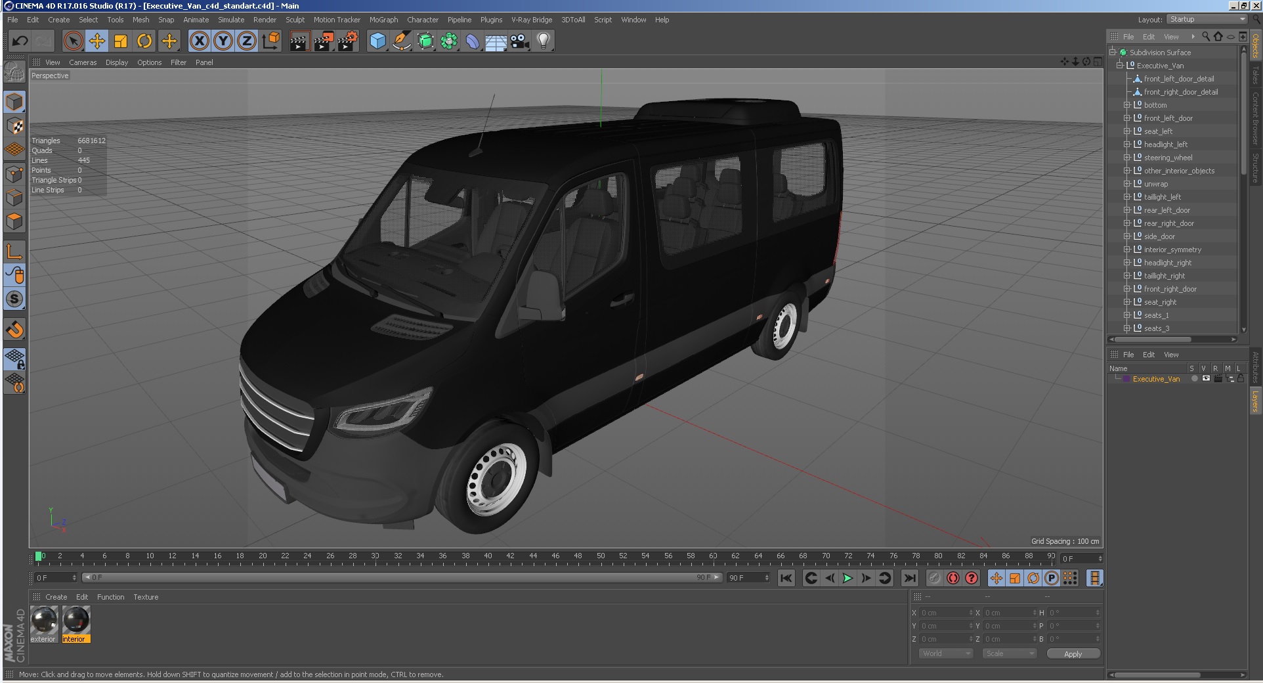Switch to Texture mode in left sidebar
This screenshot has height=683, width=1263.
(14, 125)
